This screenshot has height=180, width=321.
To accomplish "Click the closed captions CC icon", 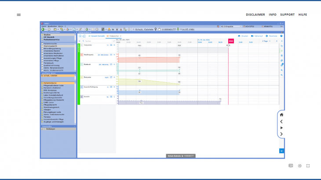I will tap(291, 166).
